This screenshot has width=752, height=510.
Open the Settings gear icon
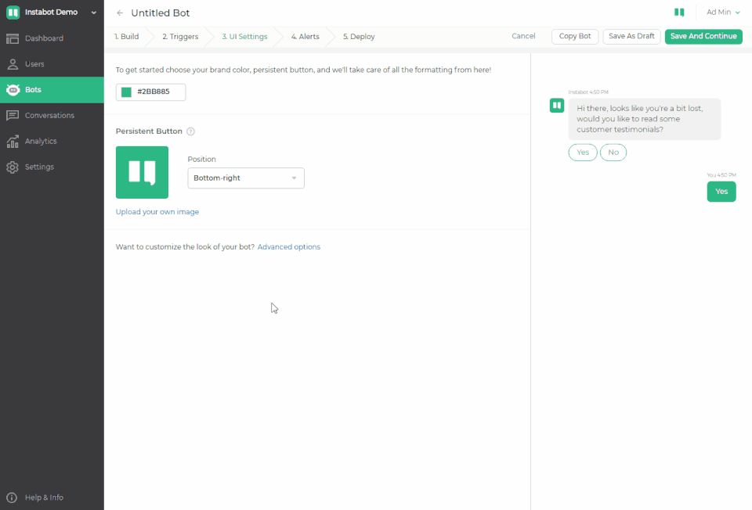tap(13, 167)
